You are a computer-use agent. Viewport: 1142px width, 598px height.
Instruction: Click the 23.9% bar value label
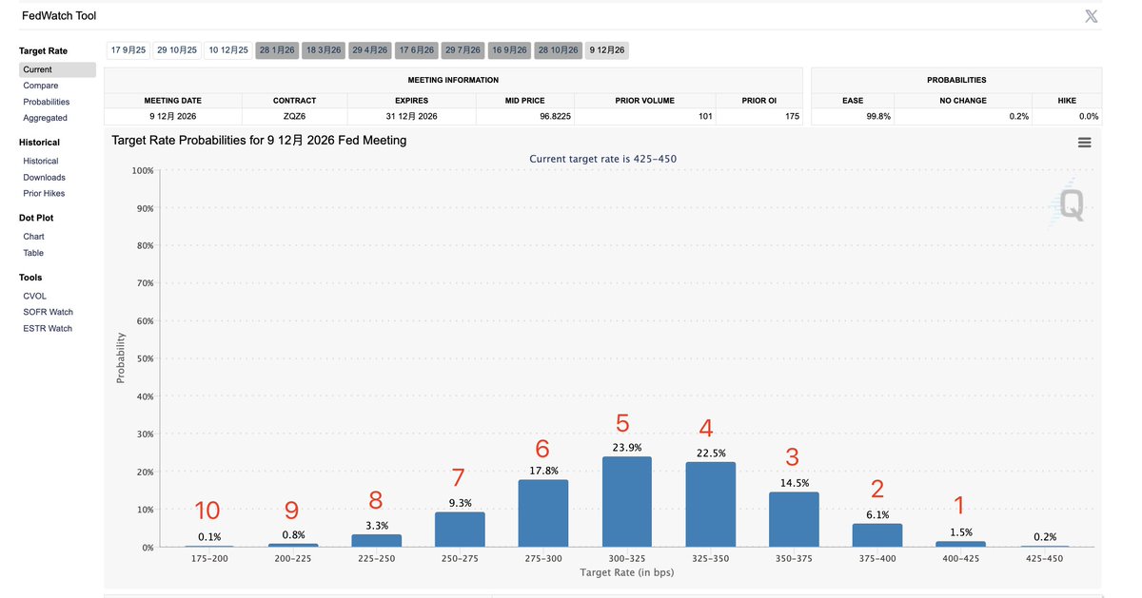click(x=627, y=447)
